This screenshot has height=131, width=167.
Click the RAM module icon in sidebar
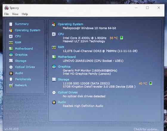coord(11,43)
